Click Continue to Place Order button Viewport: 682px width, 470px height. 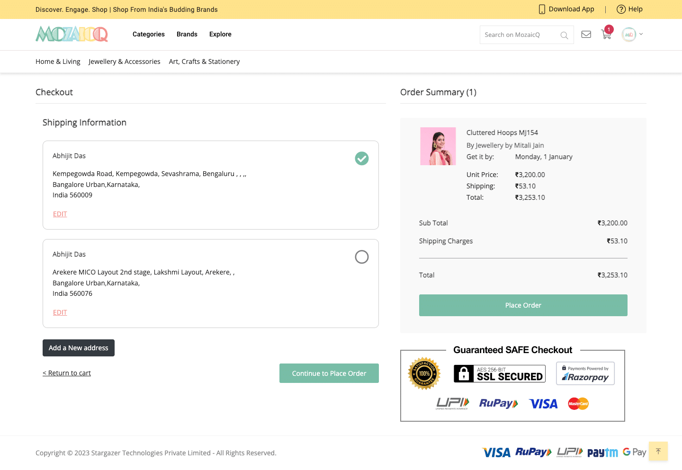point(329,373)
